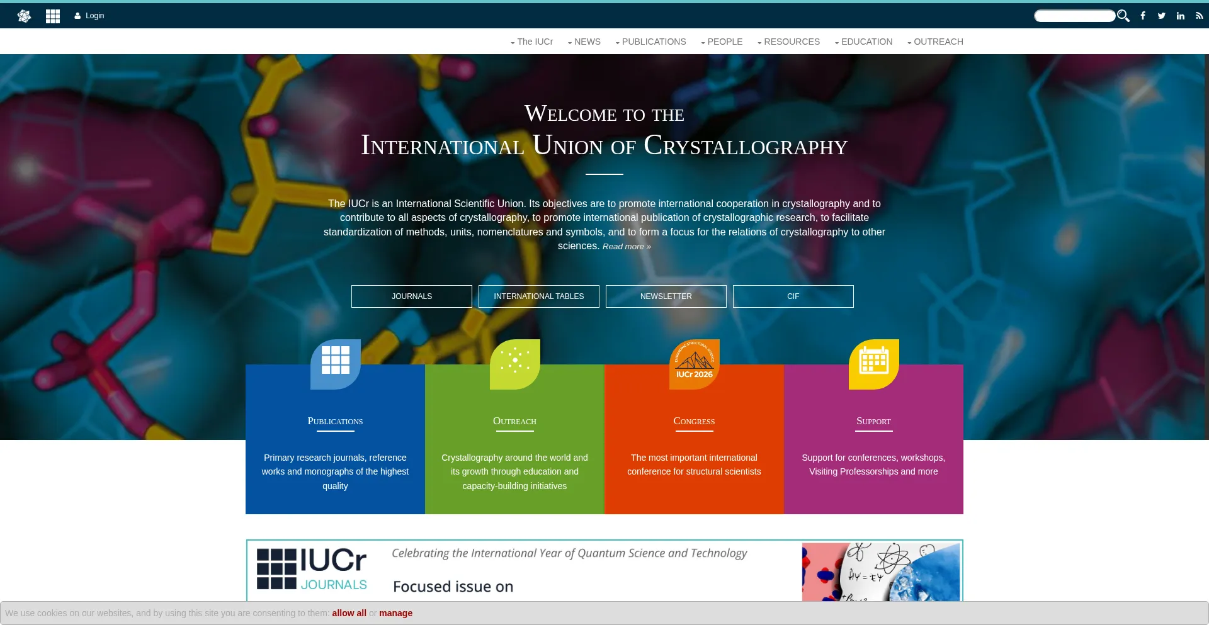Screen dimensions: 1209x625
Task: Click the blue Publications grid icon
Action: point(336,363)
